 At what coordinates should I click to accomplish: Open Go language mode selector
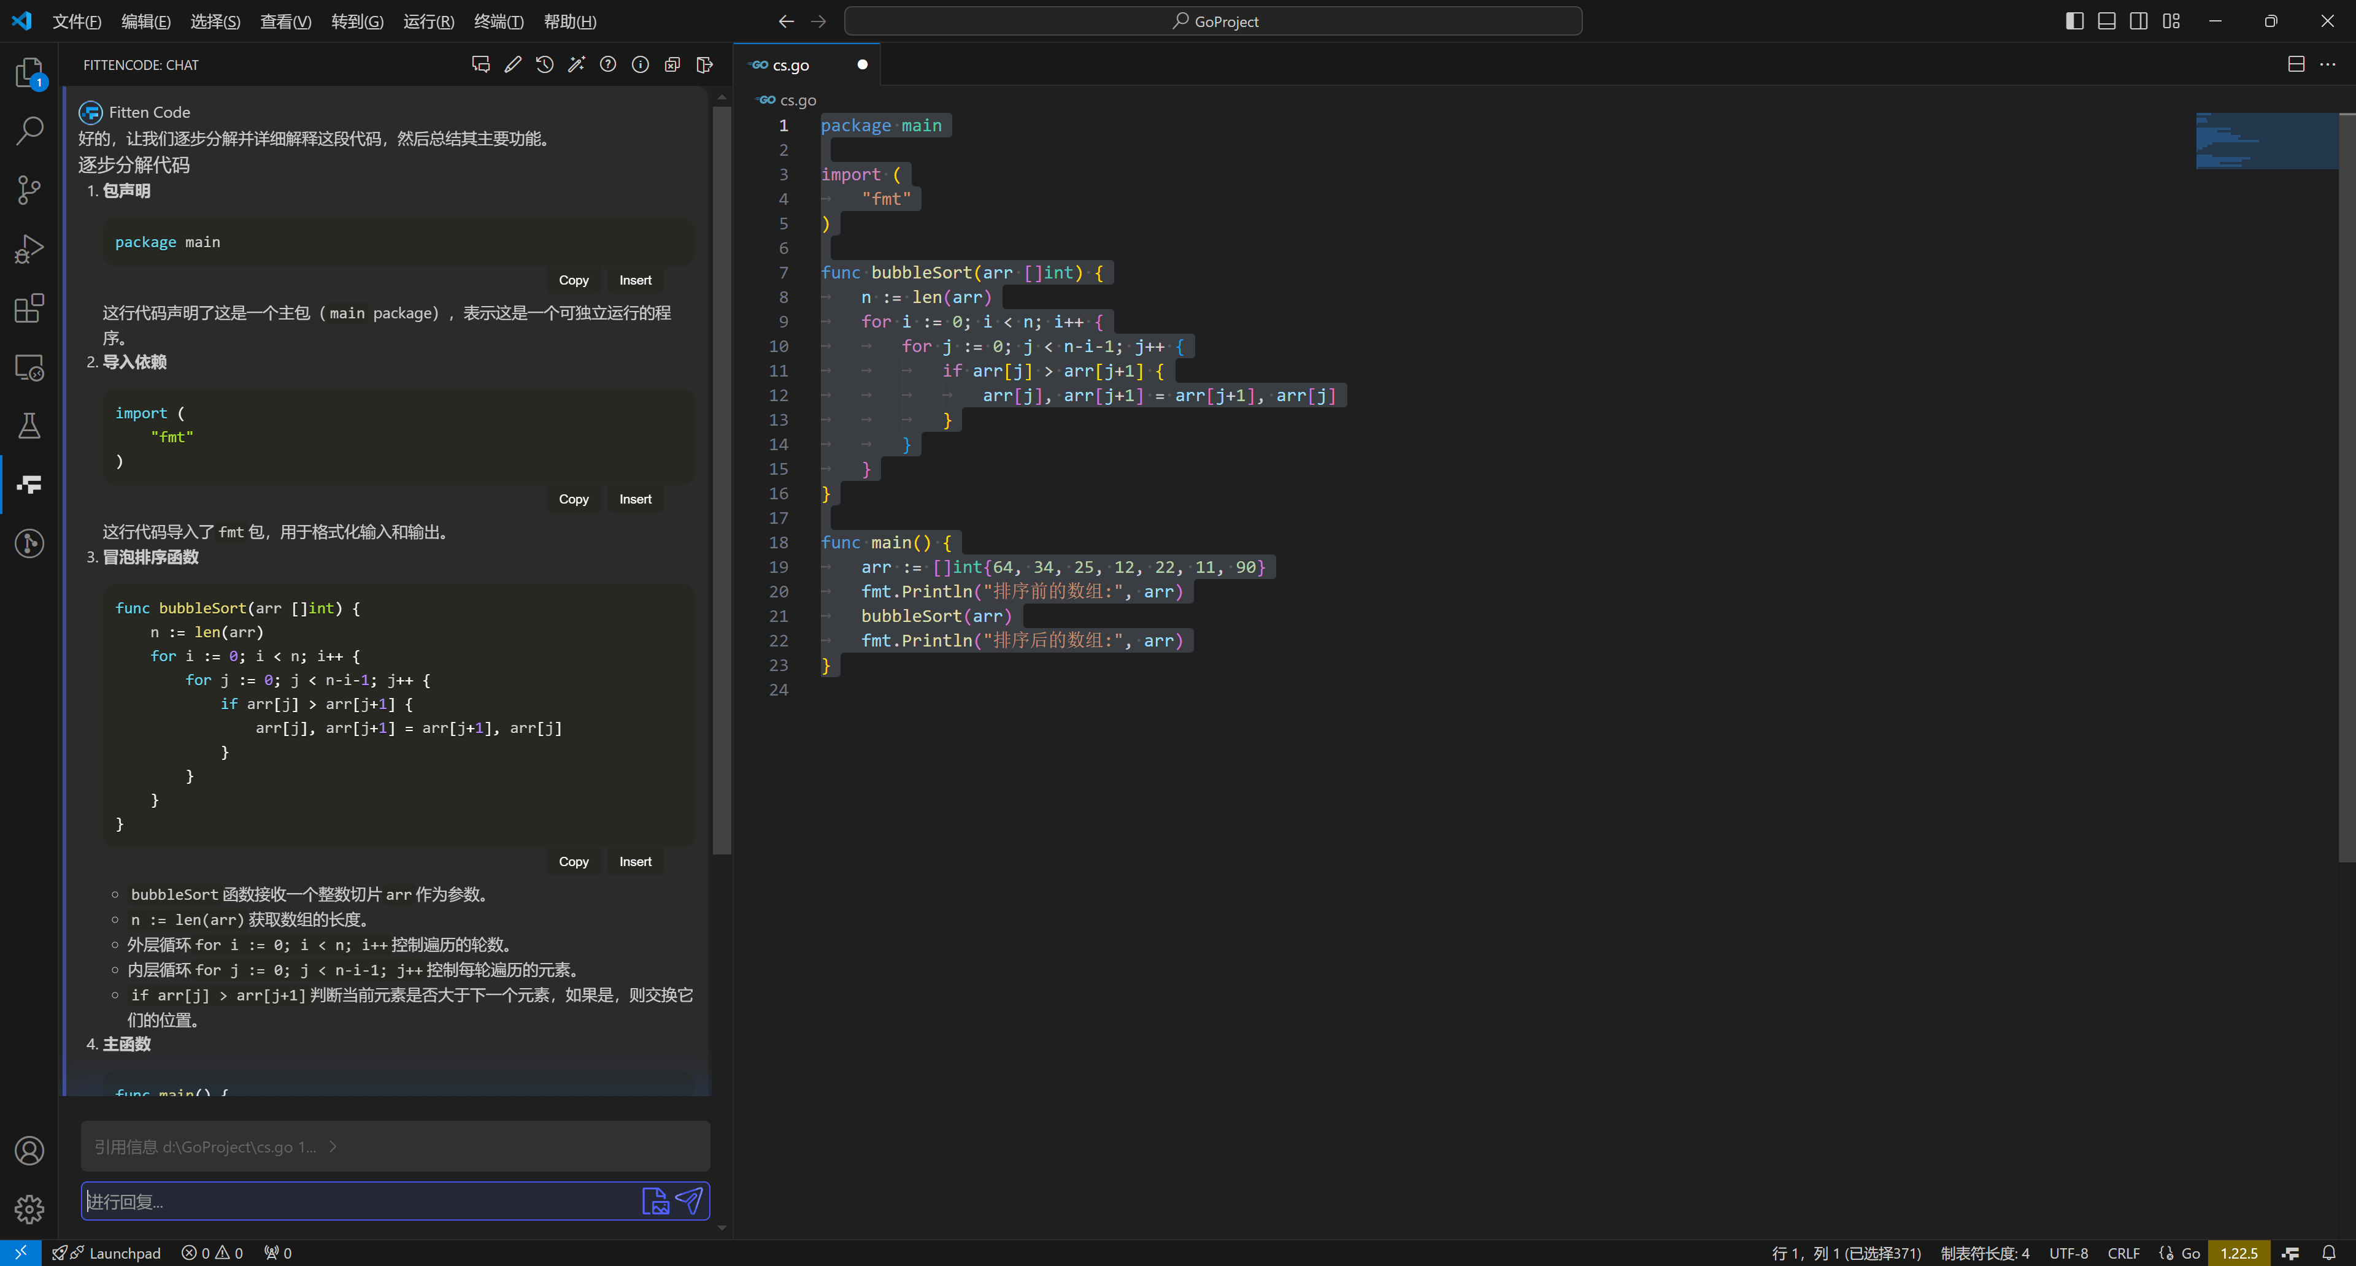[2190, 1253]
